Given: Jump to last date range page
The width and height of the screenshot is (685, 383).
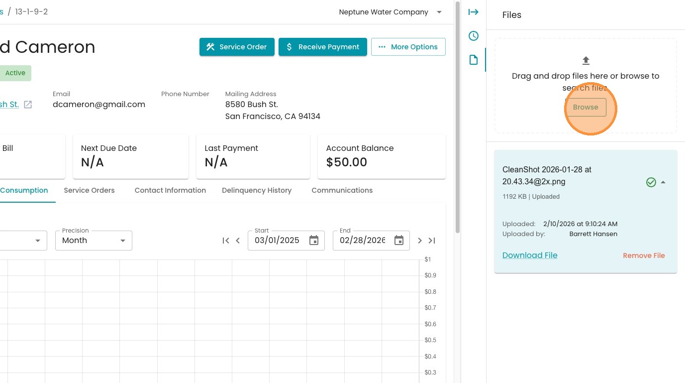Looking at the screenshot, I should point(432,241).
